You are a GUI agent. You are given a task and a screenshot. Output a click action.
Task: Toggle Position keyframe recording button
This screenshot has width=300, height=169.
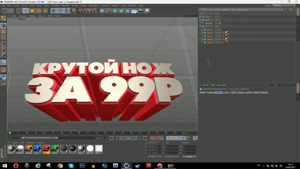168,138
